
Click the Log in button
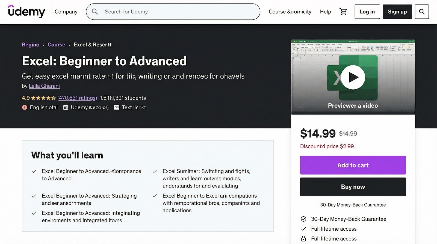click(x=367, y=11)
